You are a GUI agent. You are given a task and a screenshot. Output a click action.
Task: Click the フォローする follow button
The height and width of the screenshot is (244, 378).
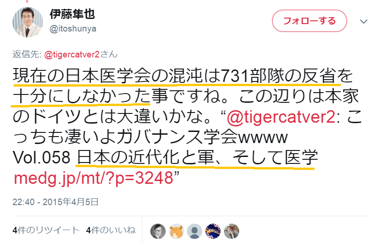[310, 21]
